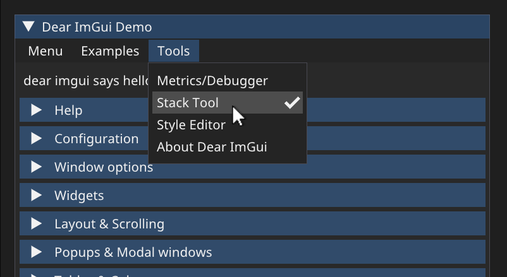Uncheck the Stack Tool checkmark
507x277 pixels.
292,103
